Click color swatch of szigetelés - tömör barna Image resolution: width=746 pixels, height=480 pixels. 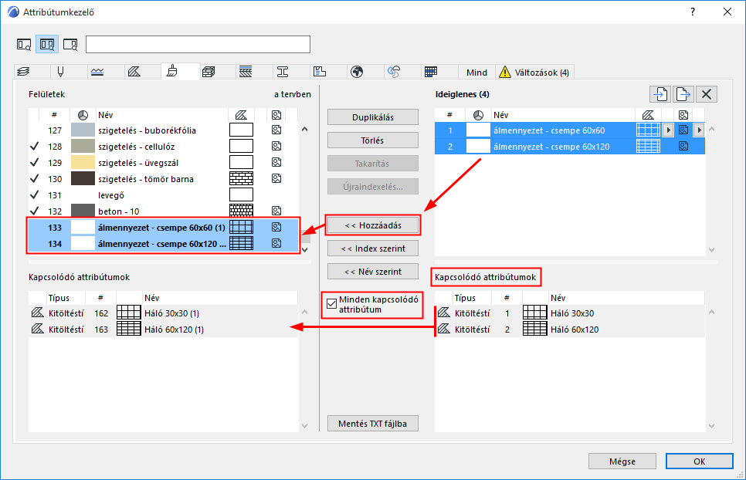(x=83, y=178)
